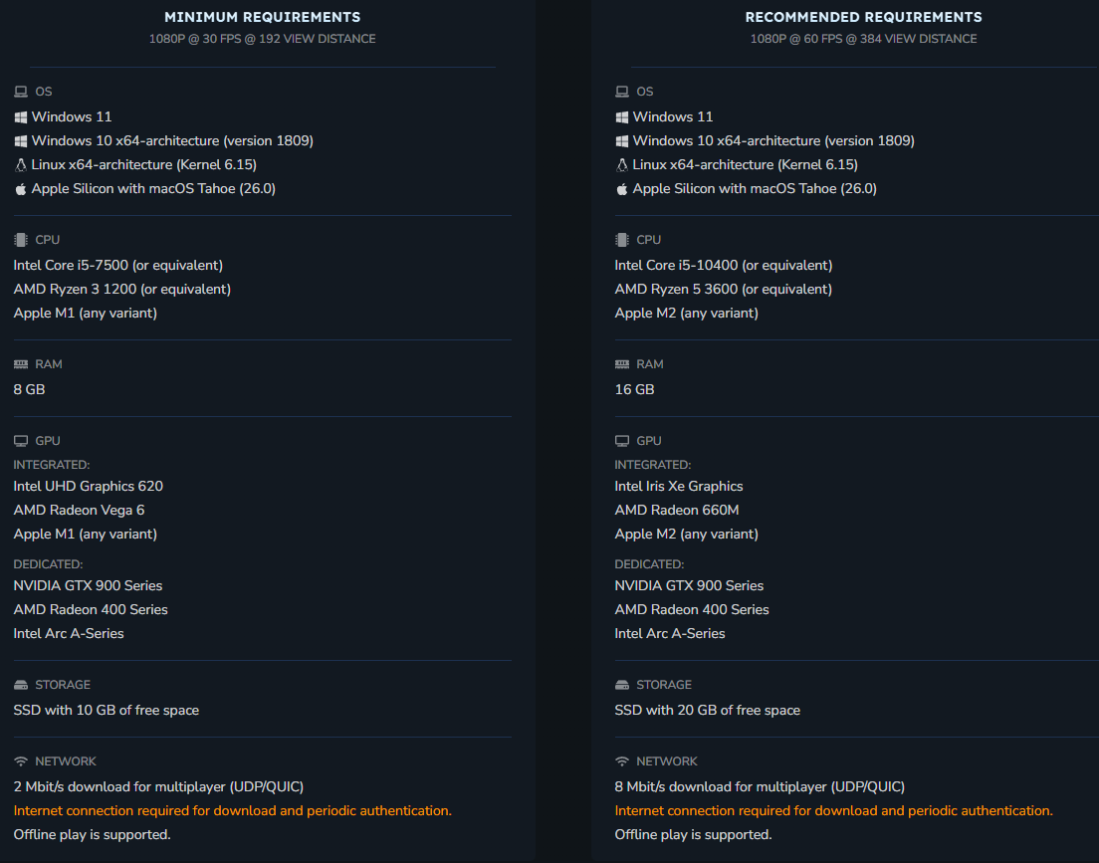Click the Minimum Requirements heading
The width and height of the screenshot is (1099, 863).
(x=263, y=17)
